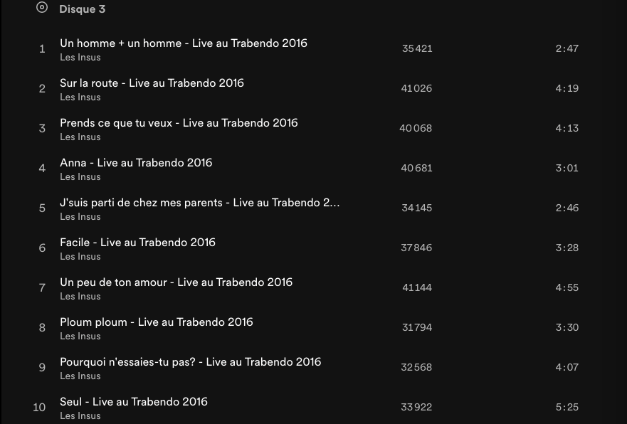The image size is (627, 424).
Task: Click track number 10 to play
Action: point(39,408)
